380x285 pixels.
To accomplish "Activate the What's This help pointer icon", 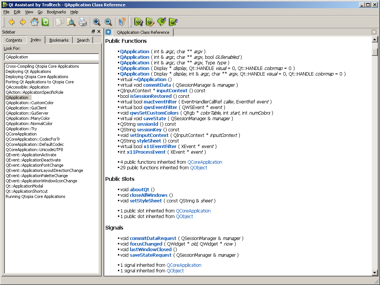I will point(122,22).
